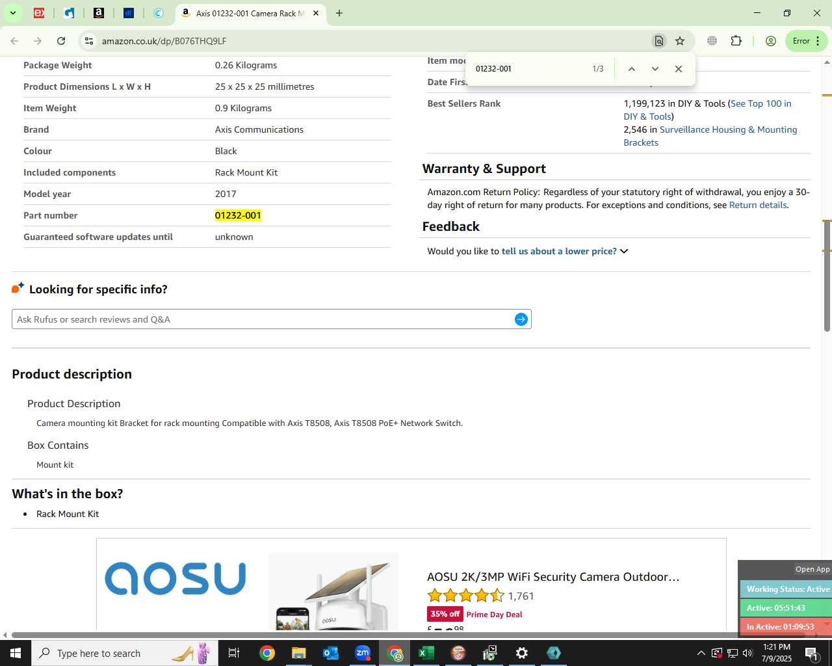The width and height of the screenshot is (832, 666).
Task: Click the Rack Mount Kit value
Action: click(246, 172)
